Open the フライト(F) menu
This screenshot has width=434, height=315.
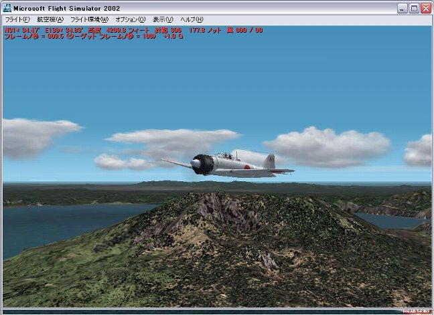[17, 19]
